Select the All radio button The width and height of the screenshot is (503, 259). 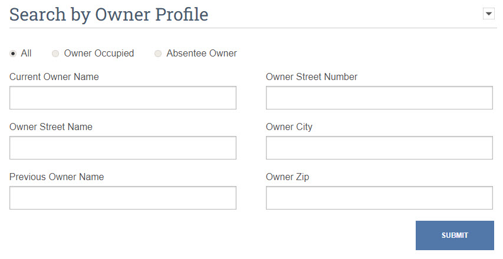(13, 54)
